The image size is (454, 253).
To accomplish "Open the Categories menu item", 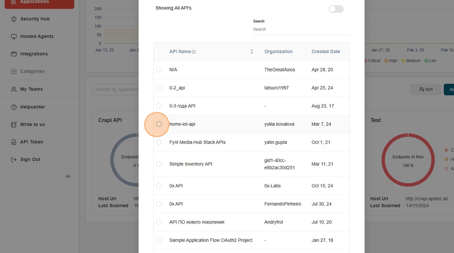I will coord(32,71).
